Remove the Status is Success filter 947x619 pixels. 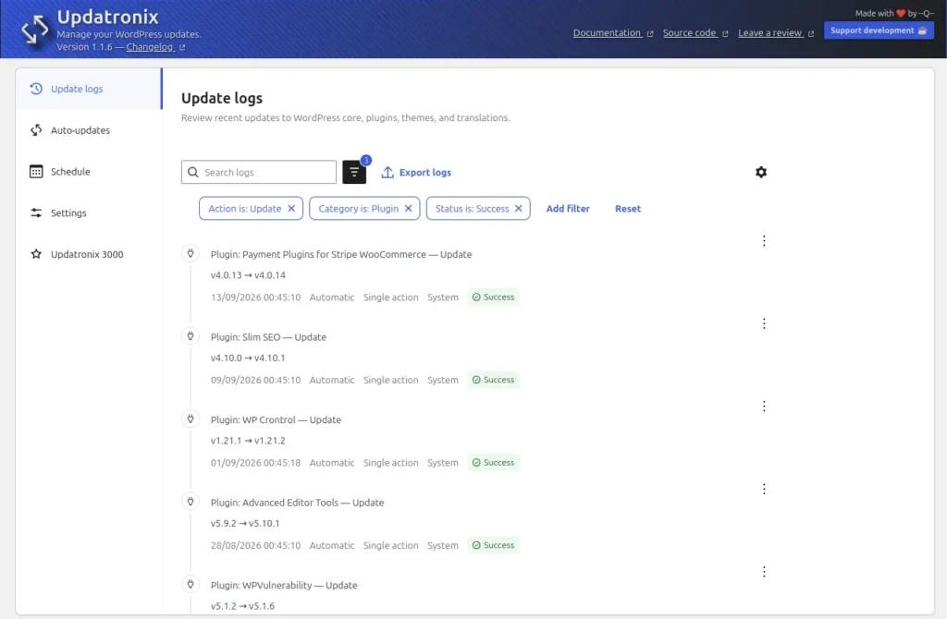519,209
